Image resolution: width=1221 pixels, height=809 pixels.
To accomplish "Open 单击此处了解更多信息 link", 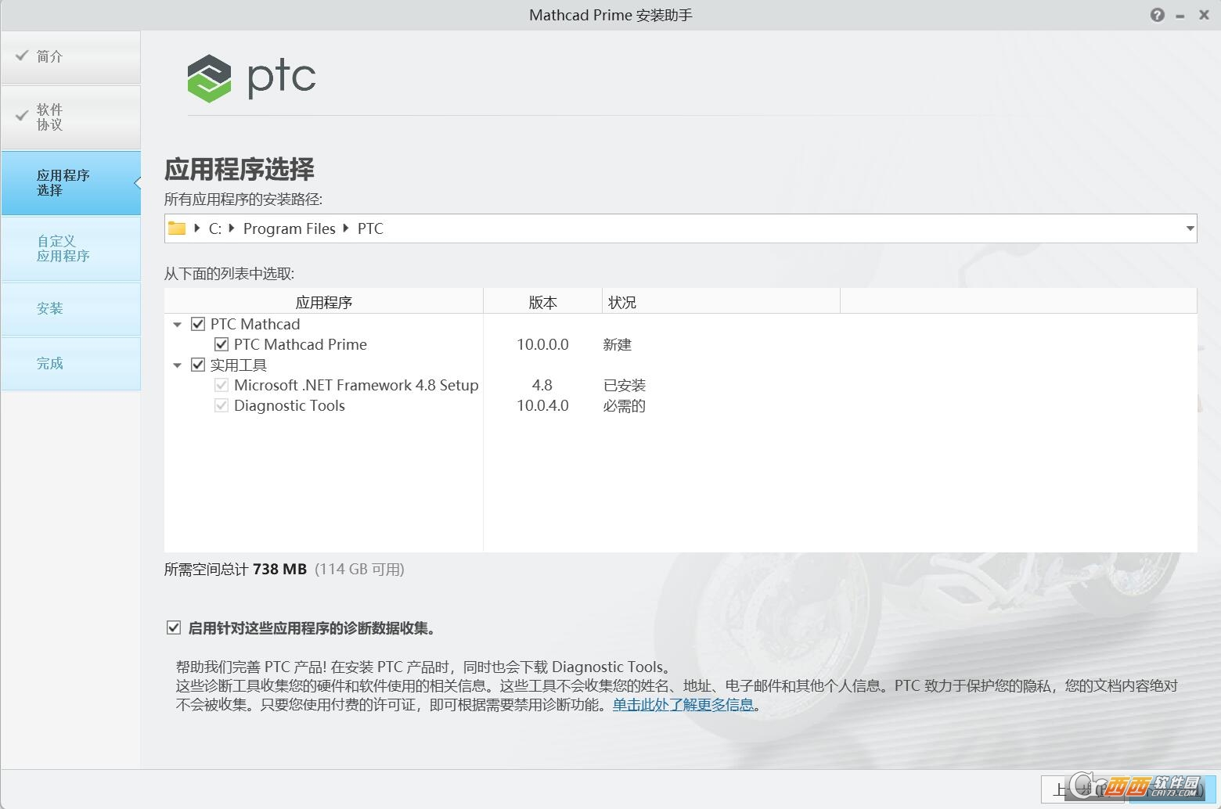I will pyautogui.click(x=683, y=705).
